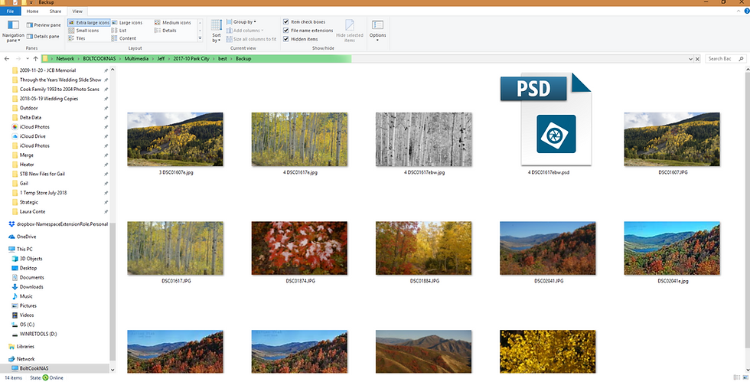The image size is (750, 382).
Task: Open pinned folder Laura Conte
Action: [x=32, y=211]
